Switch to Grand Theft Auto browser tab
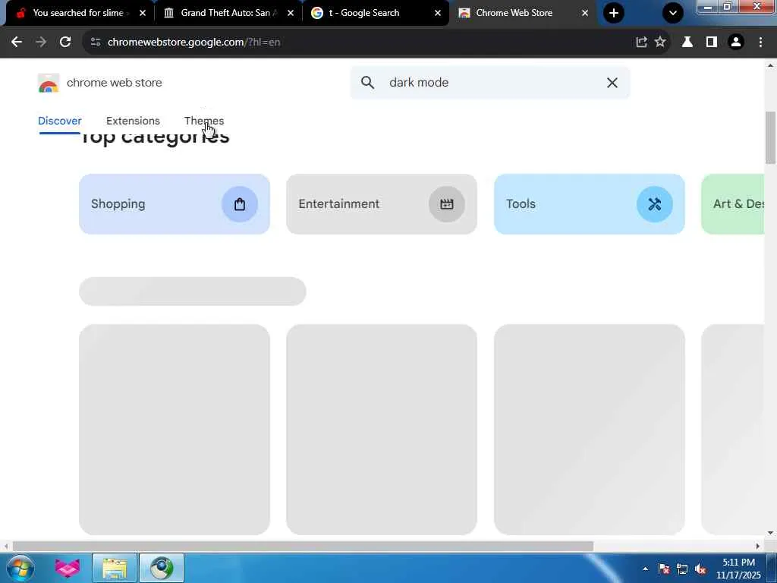This screenshot has width=777, height=583. click(x=225, y=13)
